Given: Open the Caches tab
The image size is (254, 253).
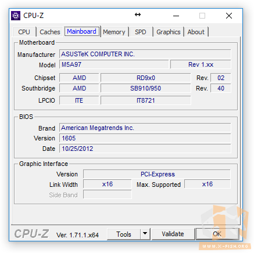Looking at the screenshot, I should (50, 32).
